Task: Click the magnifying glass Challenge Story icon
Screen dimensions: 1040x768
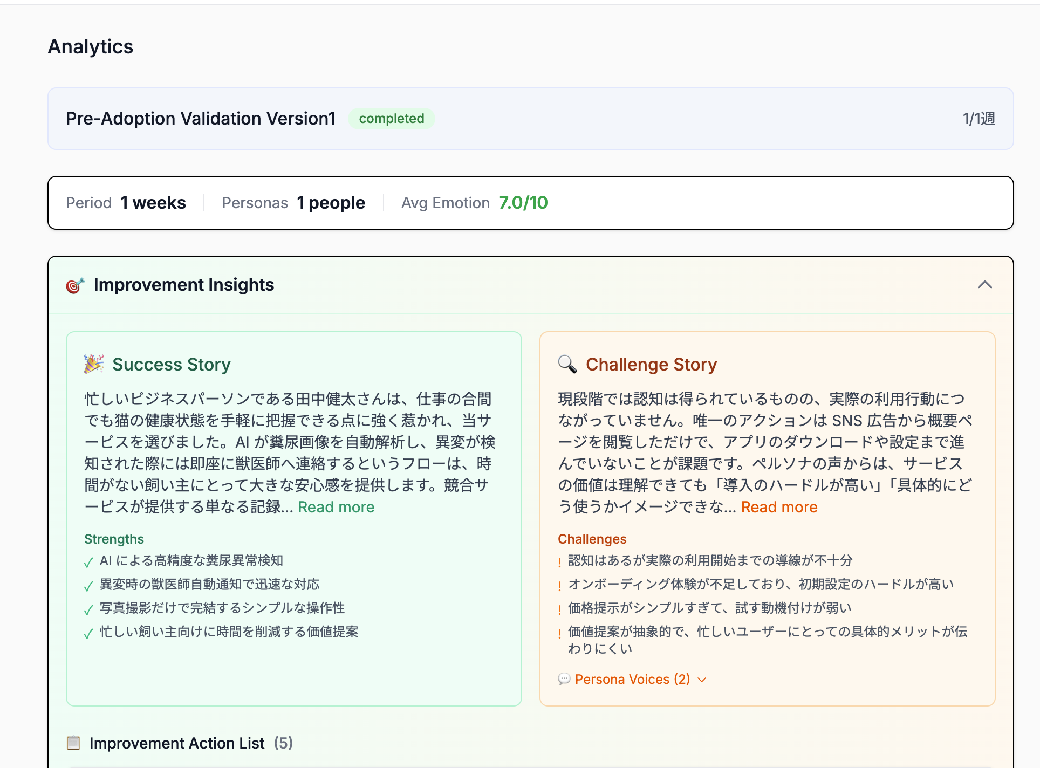Action: 567,364
